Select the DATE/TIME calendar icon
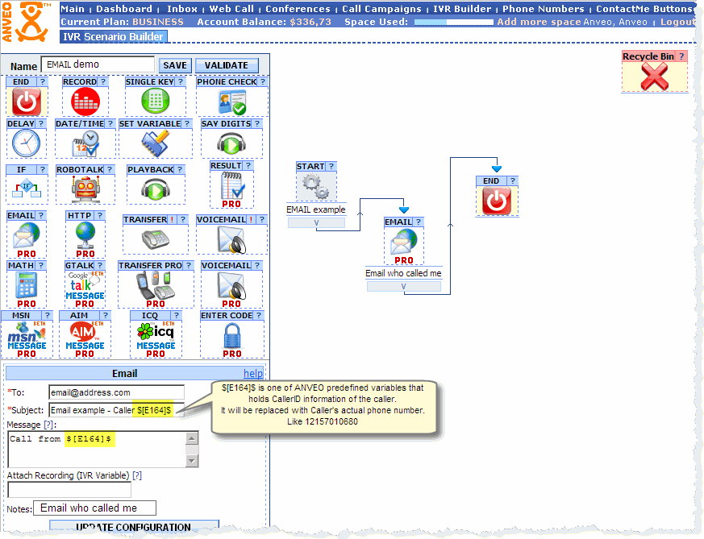The height and width of the screenshot is (539, 704). (85, 143)
